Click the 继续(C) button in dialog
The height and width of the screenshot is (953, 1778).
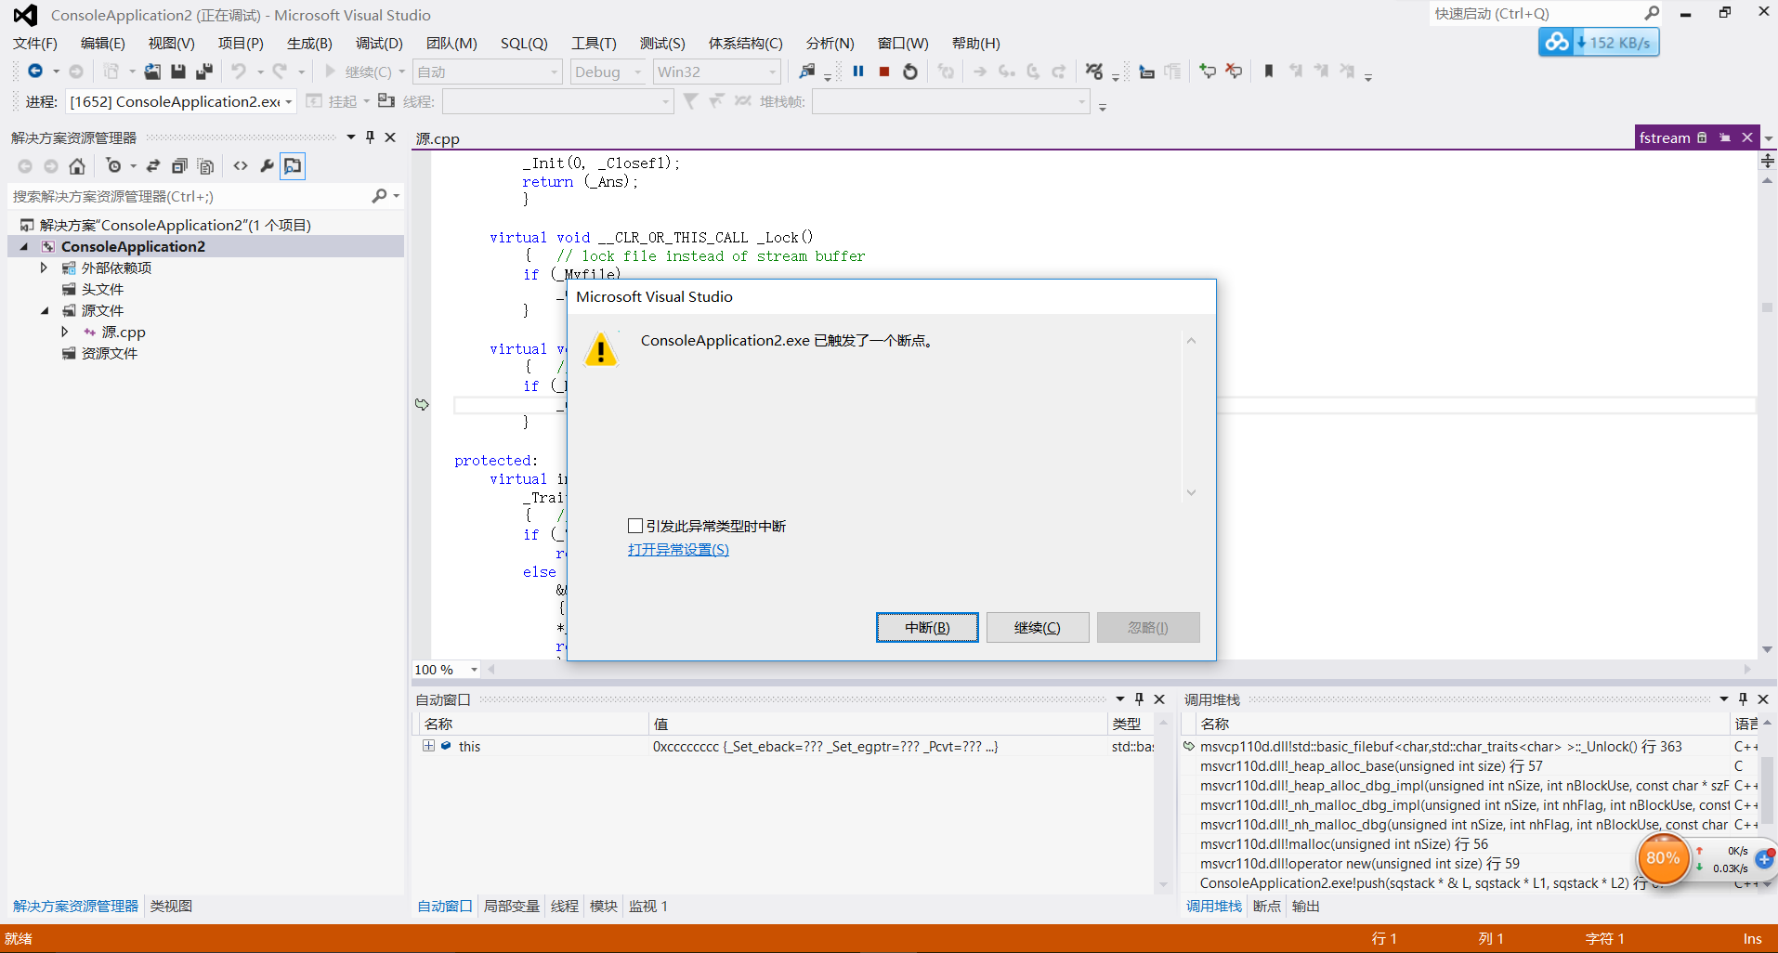[1037, 628]
